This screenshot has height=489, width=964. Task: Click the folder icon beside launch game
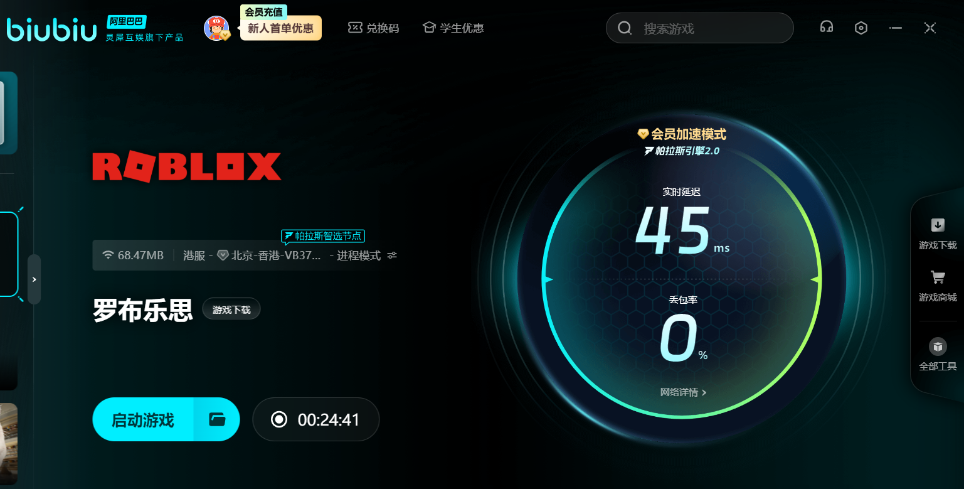pyautogui.click(x=217, y=419)
